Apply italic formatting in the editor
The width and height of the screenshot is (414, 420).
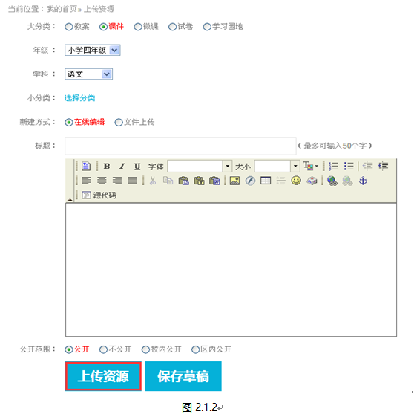[122, 167]
